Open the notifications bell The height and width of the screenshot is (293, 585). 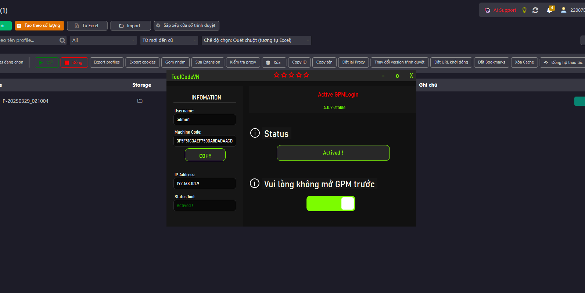(x=550, y=10)
